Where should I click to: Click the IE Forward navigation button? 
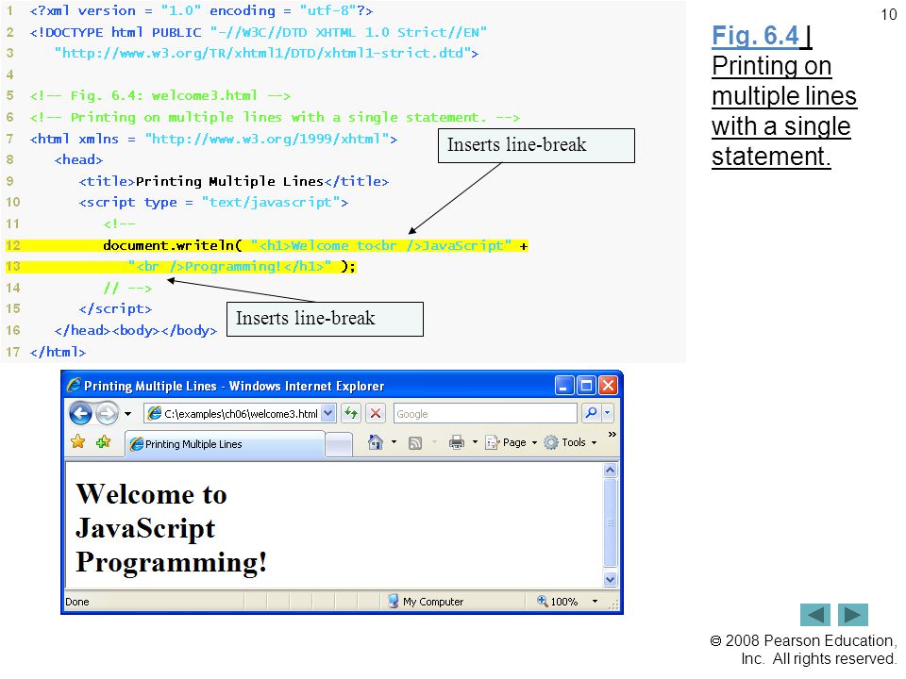point(108,413)
